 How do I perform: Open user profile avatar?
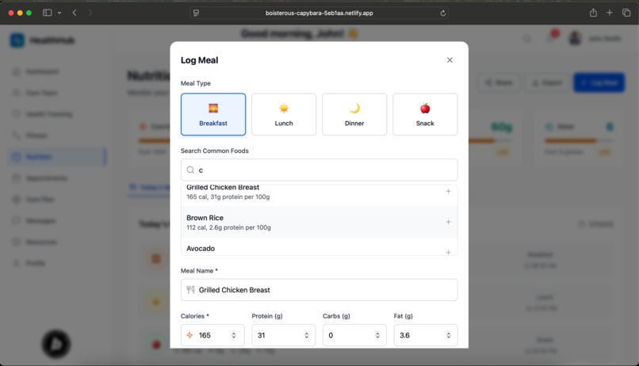[x=575, y=39]
